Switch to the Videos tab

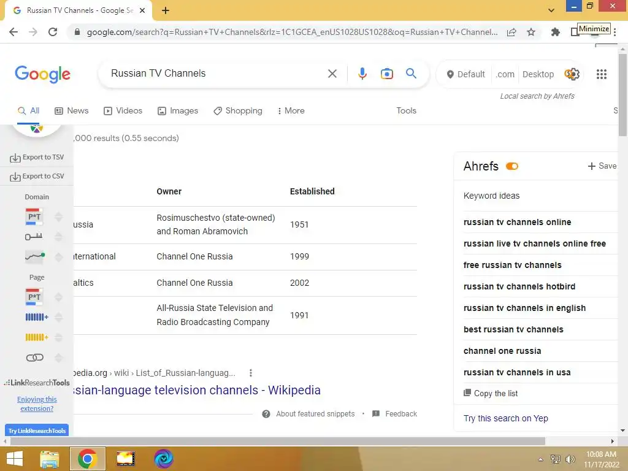point(123,110)
